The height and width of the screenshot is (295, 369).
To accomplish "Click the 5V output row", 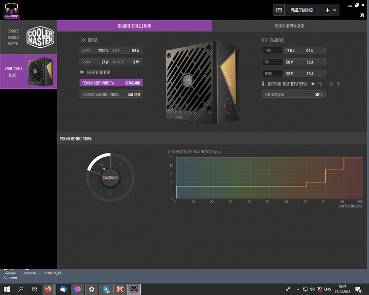I will click(x=294, y=62).
